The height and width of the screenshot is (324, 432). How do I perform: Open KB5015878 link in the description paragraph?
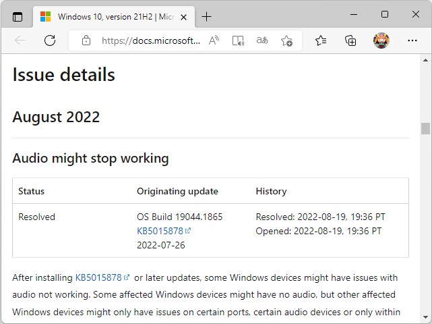click(98, 277)
